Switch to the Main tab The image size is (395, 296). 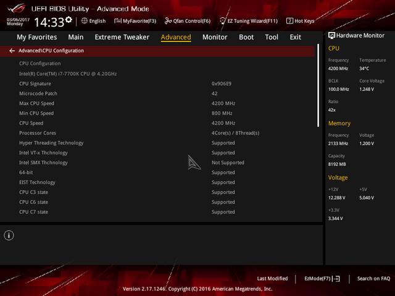click(75, 37)
